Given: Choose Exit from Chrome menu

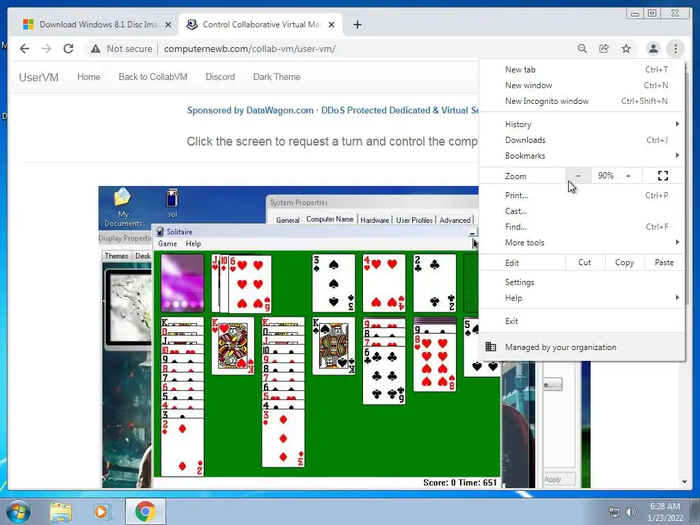Looking at the screenshot, I should pyautogui.click(x=582, y=321).
